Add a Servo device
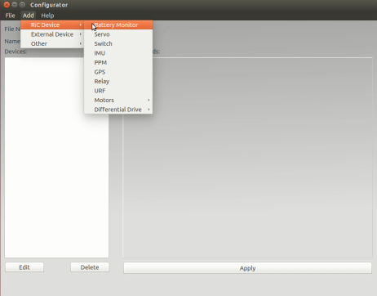The image size is (377, 296). click(x=118, y=34)
